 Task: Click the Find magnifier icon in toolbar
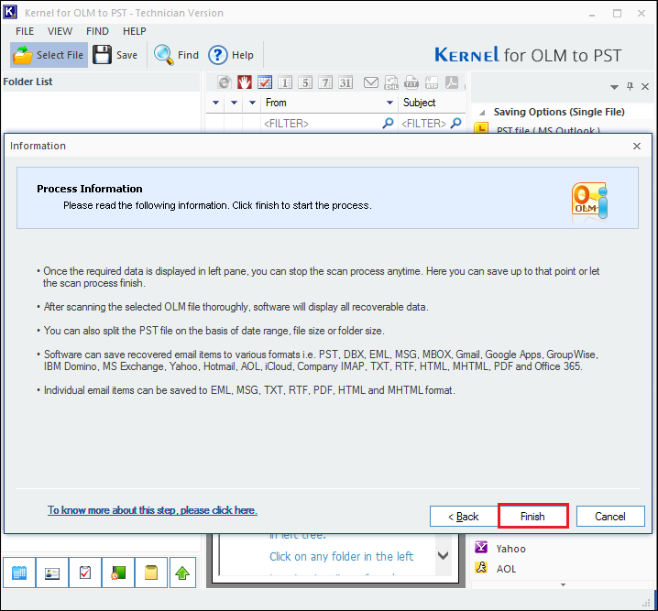[163, 55]
